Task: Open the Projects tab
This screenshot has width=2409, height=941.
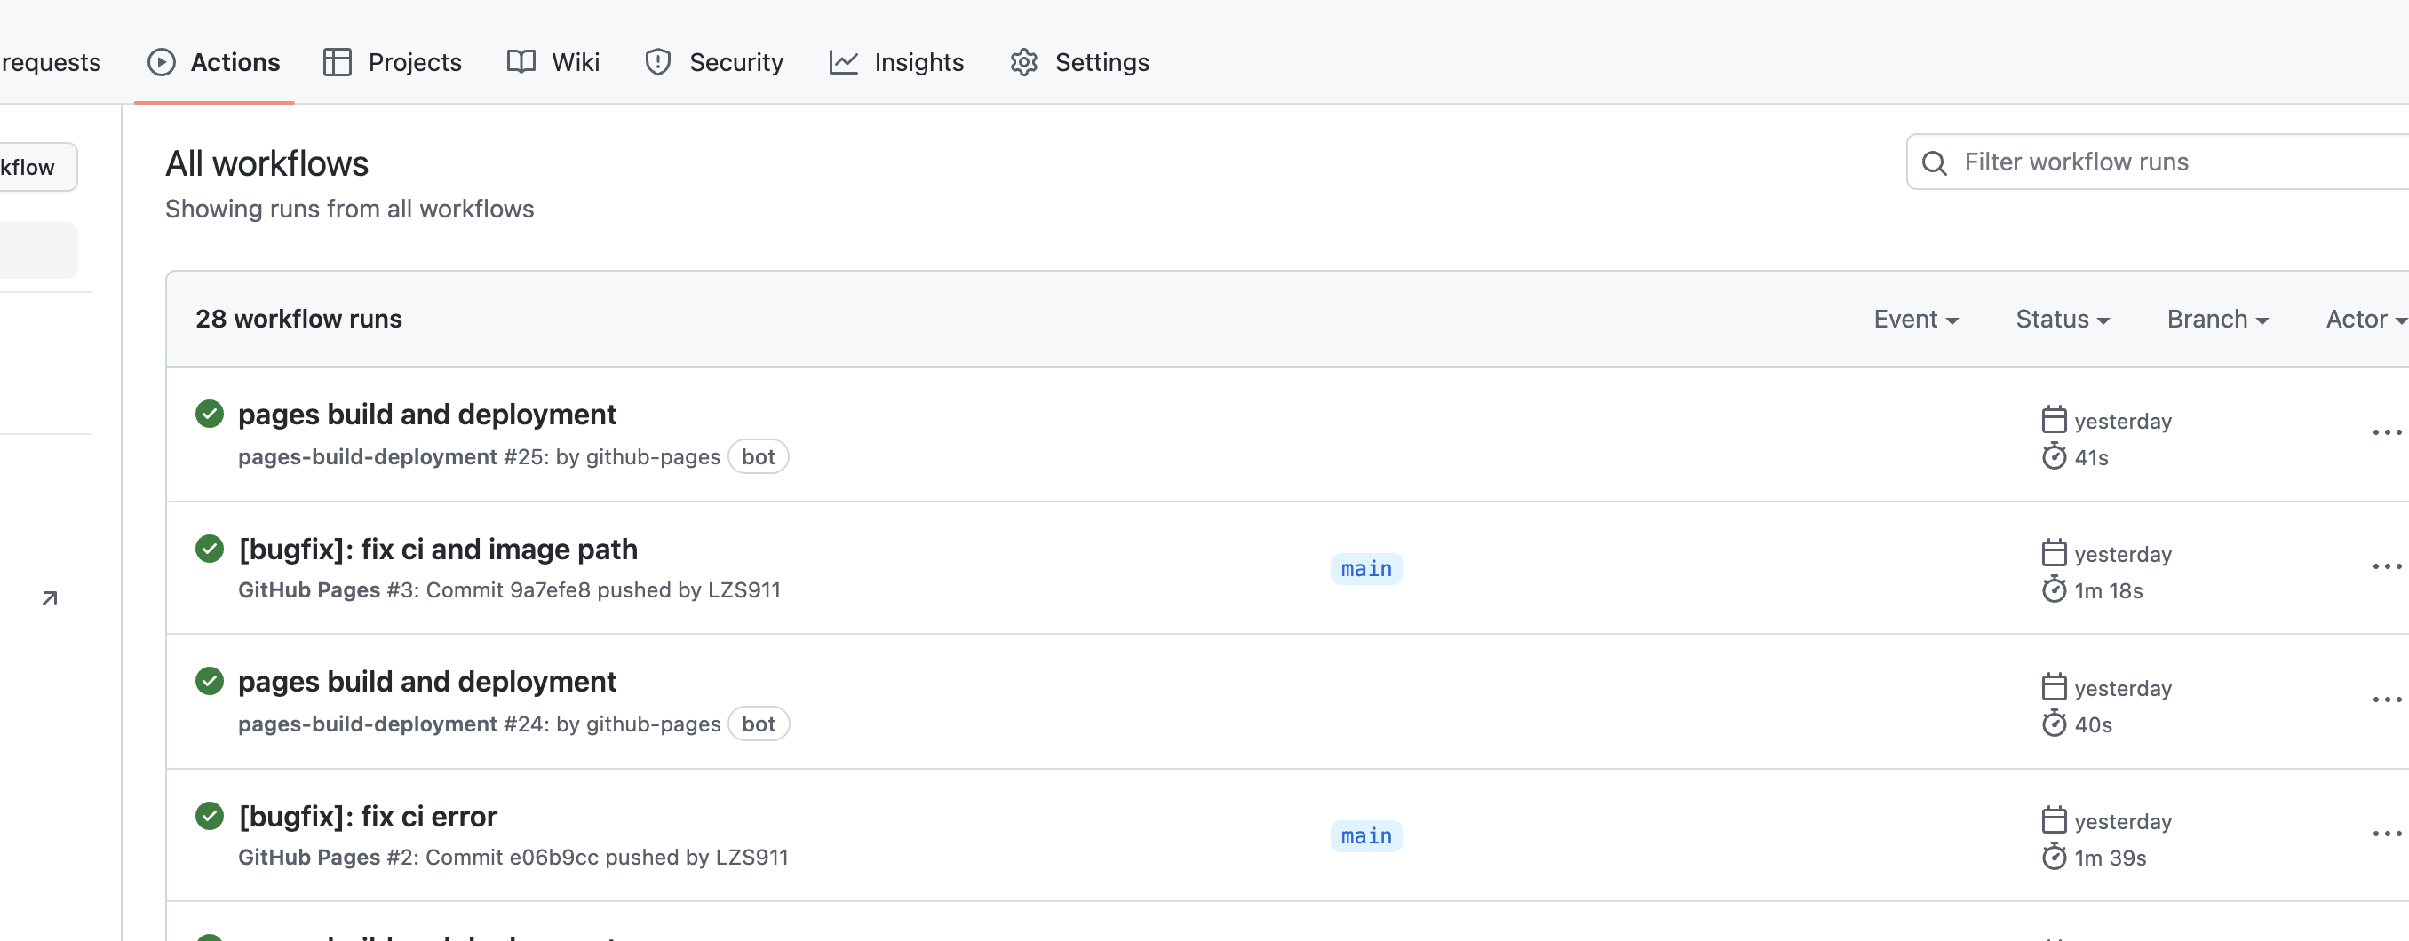Action: click(x=392, y=61)
